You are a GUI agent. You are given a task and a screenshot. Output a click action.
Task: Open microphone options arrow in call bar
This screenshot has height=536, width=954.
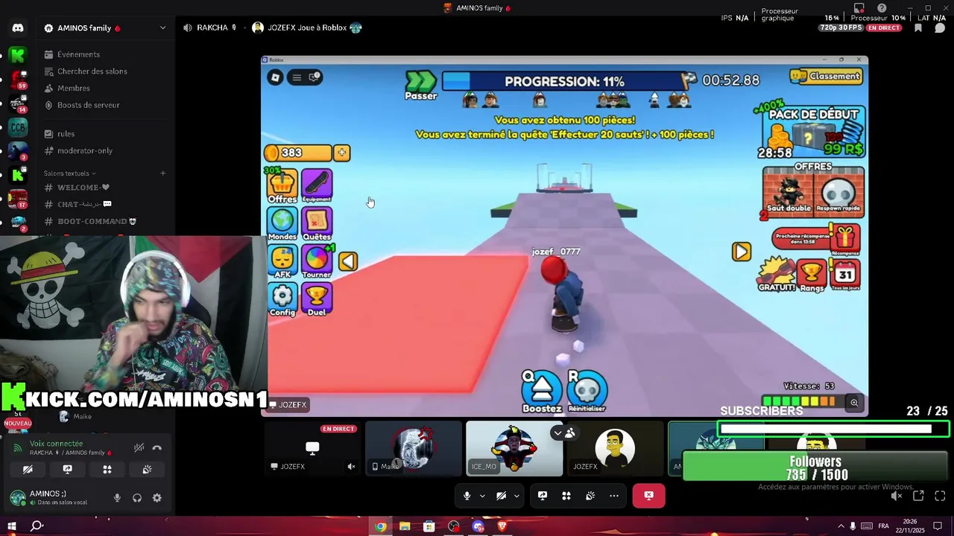[482, 496]
